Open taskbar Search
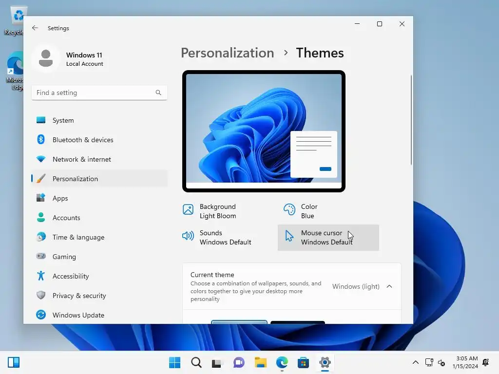The width and height of the screenshot is (499, 374). [x=196, y=362]
